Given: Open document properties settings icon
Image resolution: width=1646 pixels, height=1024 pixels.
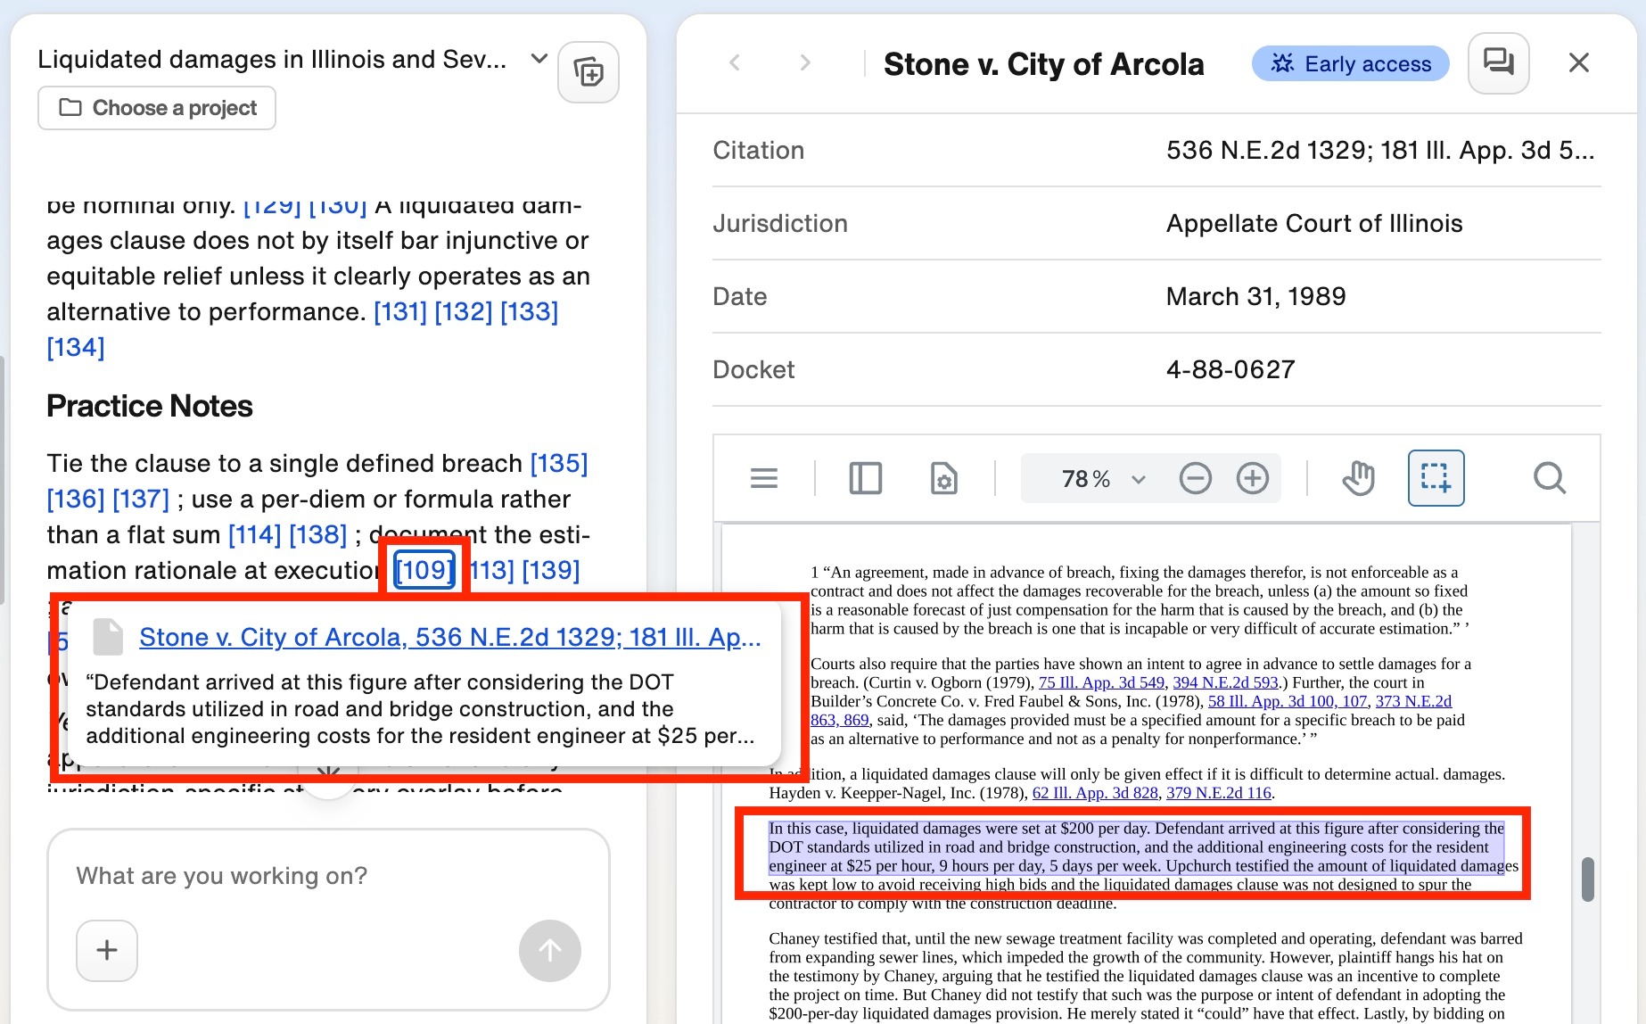Looking at the screenshot, I should click(943, 479).
